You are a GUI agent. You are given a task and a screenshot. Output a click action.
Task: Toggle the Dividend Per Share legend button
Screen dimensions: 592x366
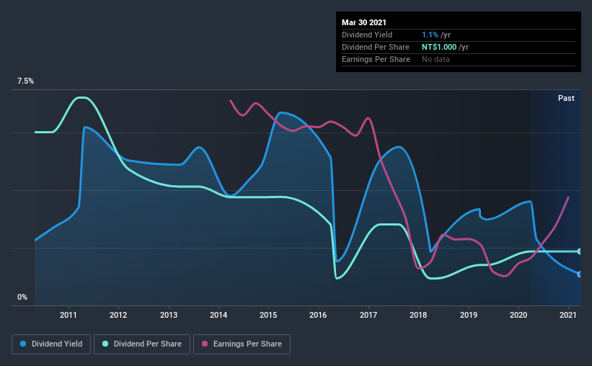(142, 344)
